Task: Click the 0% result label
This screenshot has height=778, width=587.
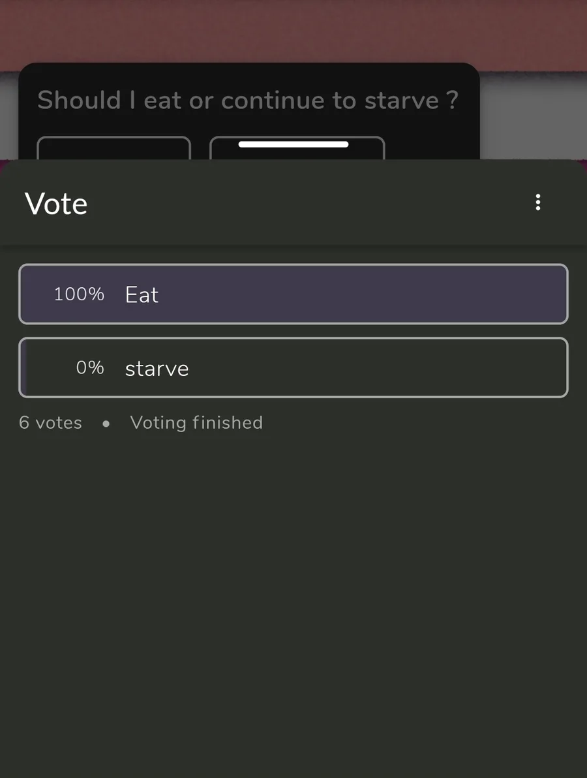Action: [90, 367]
